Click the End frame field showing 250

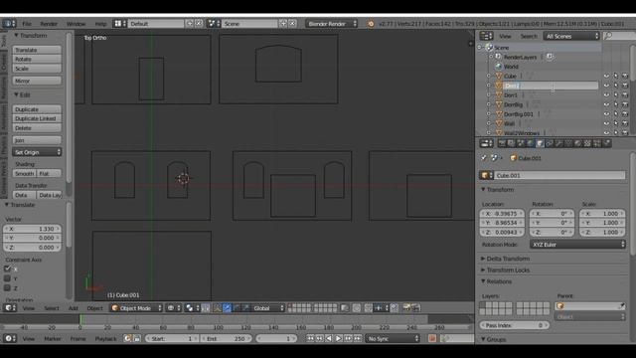point(226,338)
